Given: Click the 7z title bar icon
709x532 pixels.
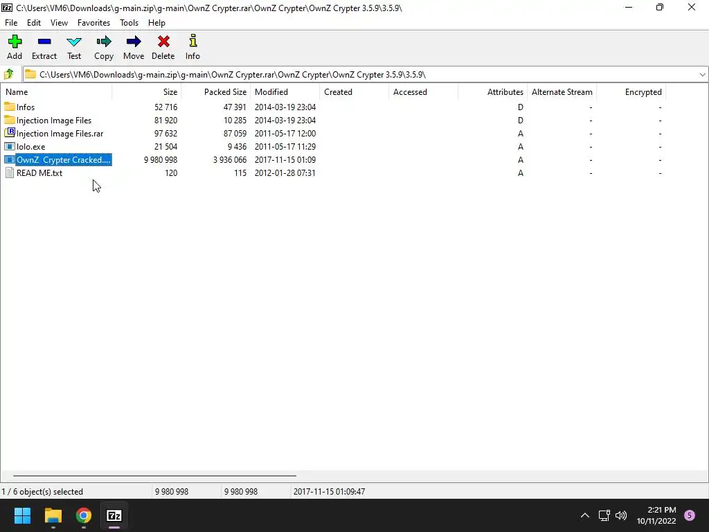Looking at the screenshot, I should click(x=7, y=8).
